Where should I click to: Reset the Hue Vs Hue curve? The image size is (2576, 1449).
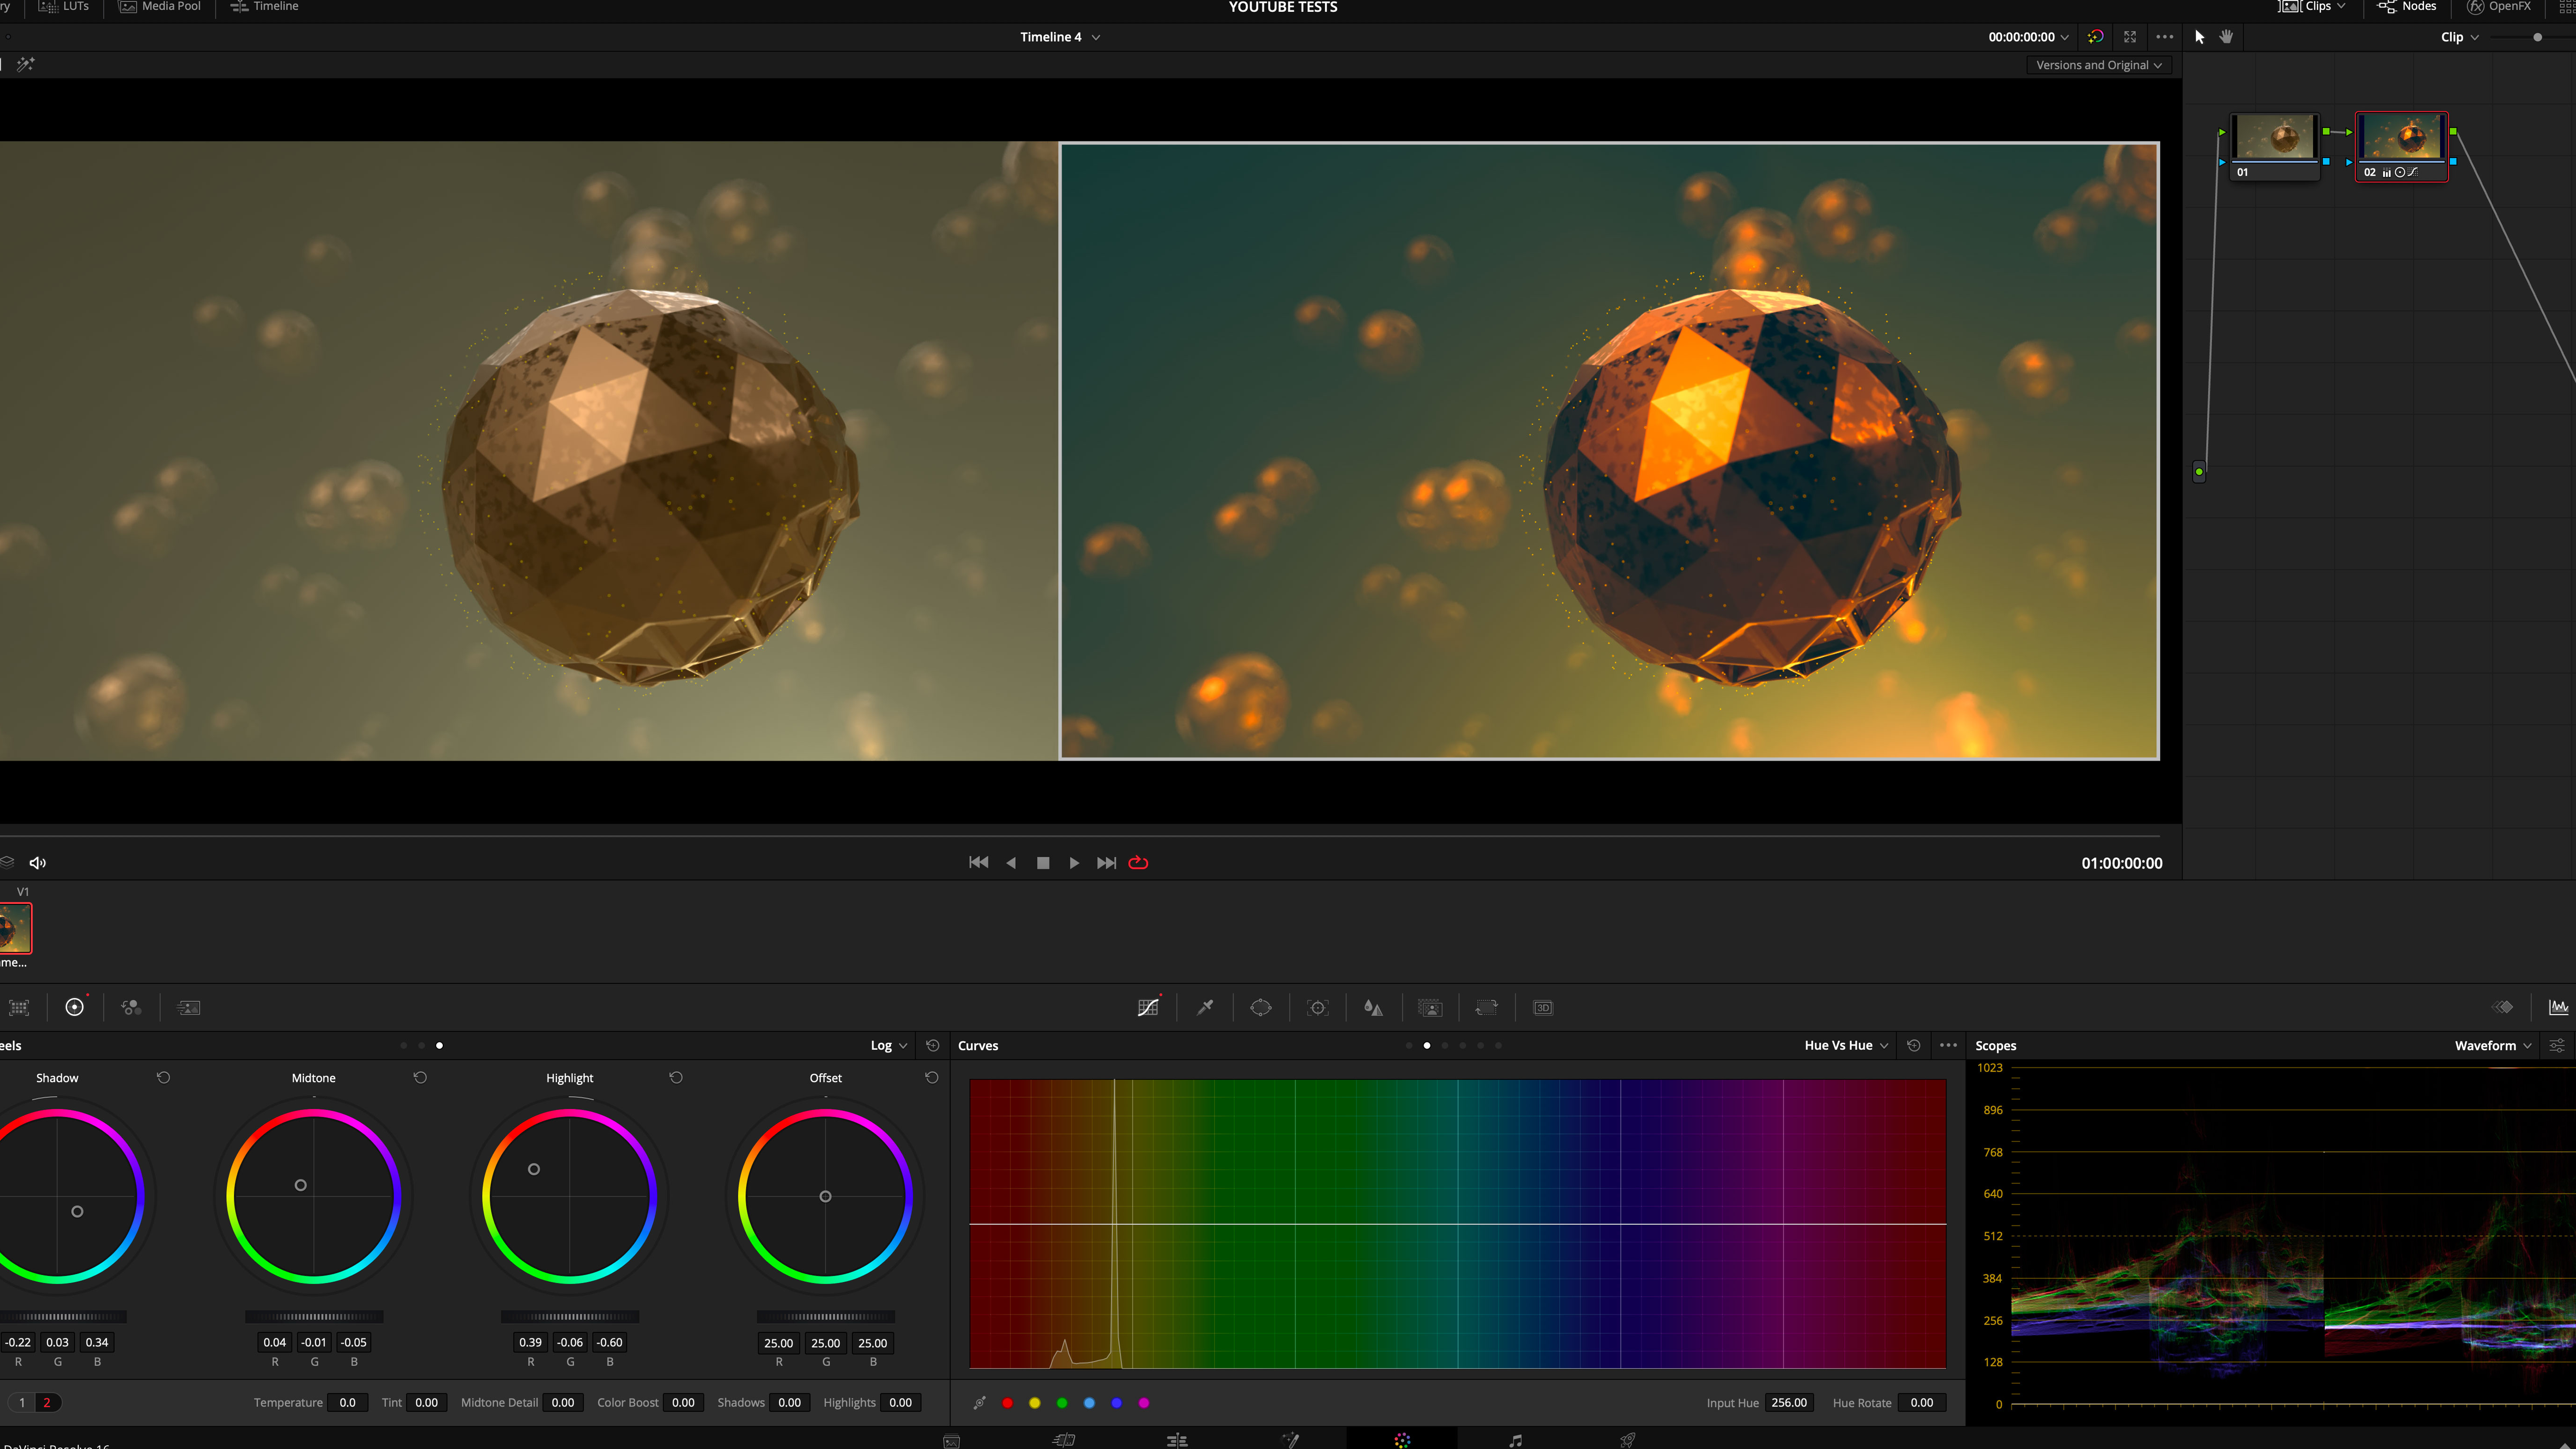[1913, 1045]
